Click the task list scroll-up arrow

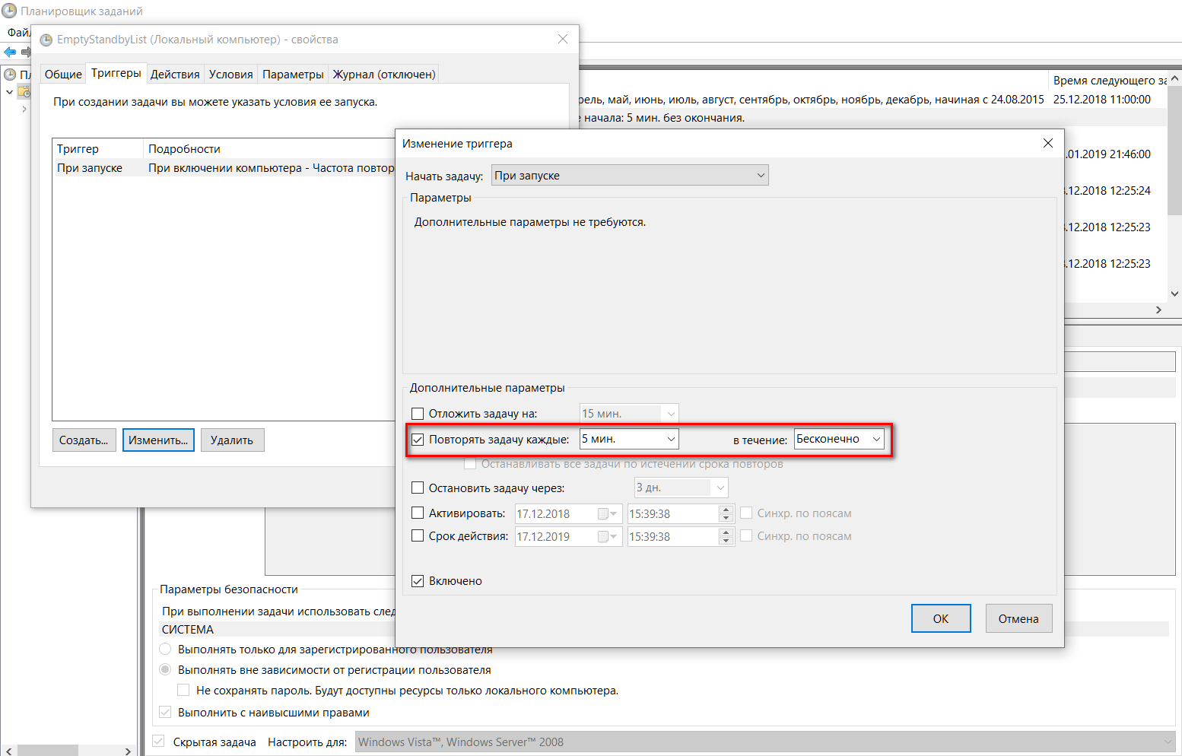(x=1175, y=78)
